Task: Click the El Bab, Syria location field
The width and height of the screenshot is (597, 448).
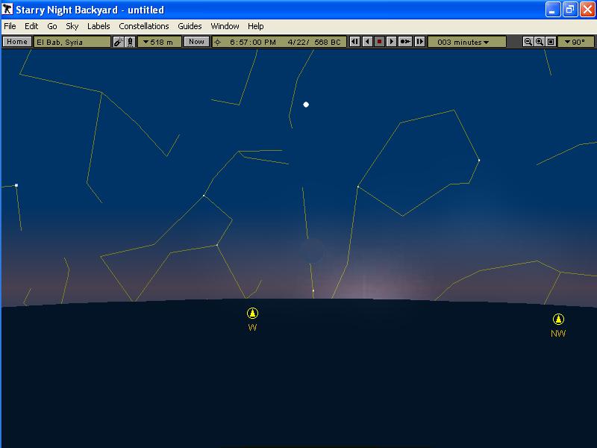Action: (72, 42)
